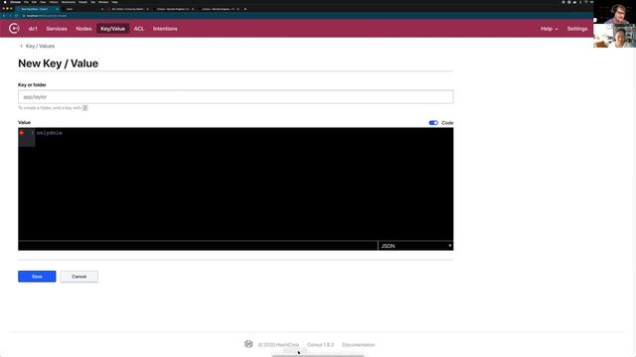Click the HashiCorp logo in footer

[x=248, y=344]
